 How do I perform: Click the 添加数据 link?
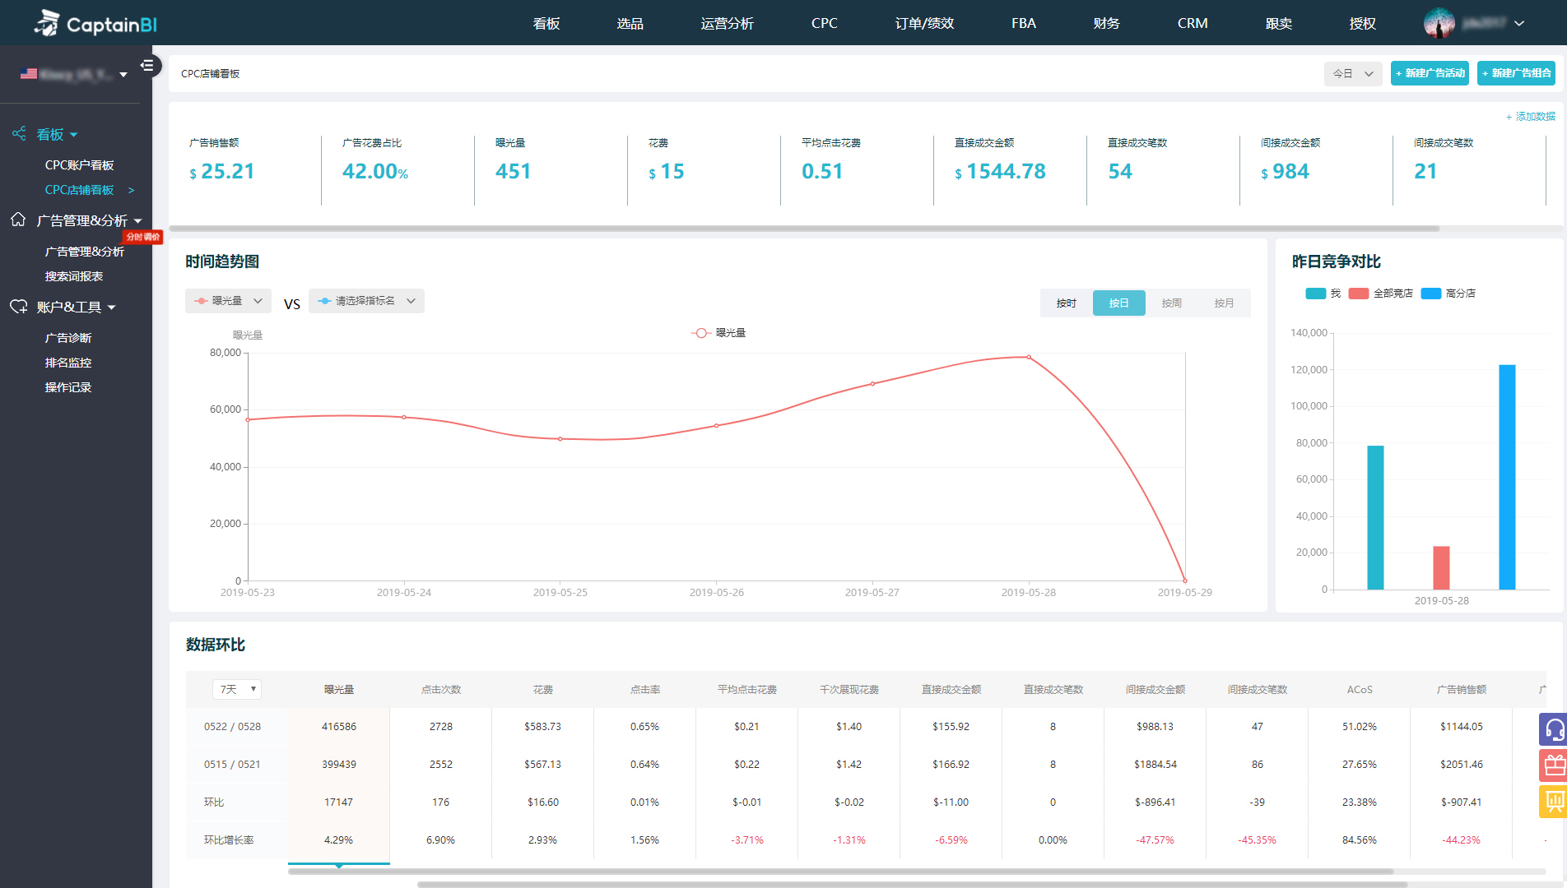pyautogui.click(x=1530, y=117)
